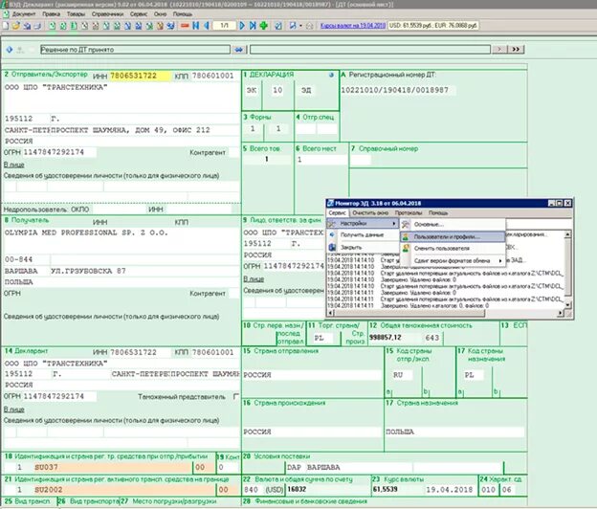The height and width of the screenshot is (509, 597).
Task: Click the trading country PL field in box 11
Action: click(322, 338)
